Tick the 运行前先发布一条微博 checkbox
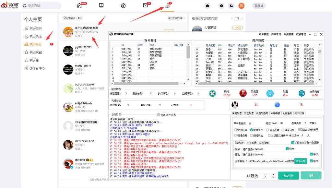Viewport: 332px width, 188px height. 293,143
